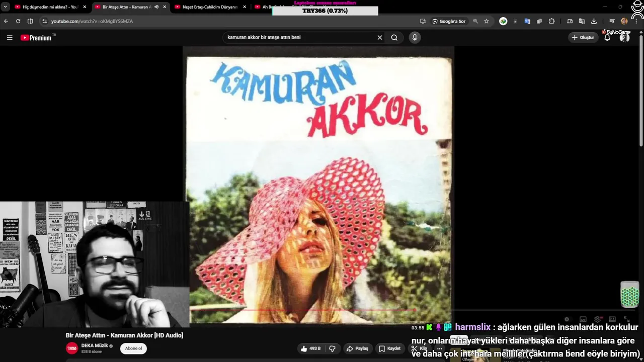The width and height of the screenshot is (644, 362).
Task: Open Google Translate extension icon
Action: (527, 21)
